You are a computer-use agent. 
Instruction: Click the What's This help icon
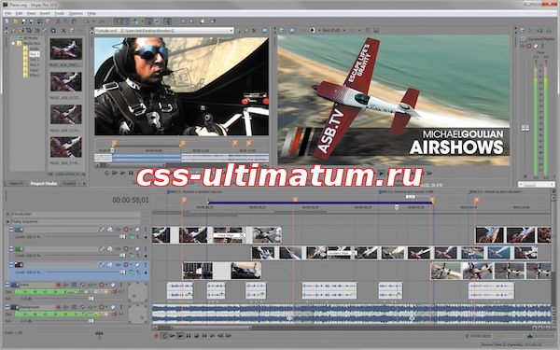coord(213,21)
